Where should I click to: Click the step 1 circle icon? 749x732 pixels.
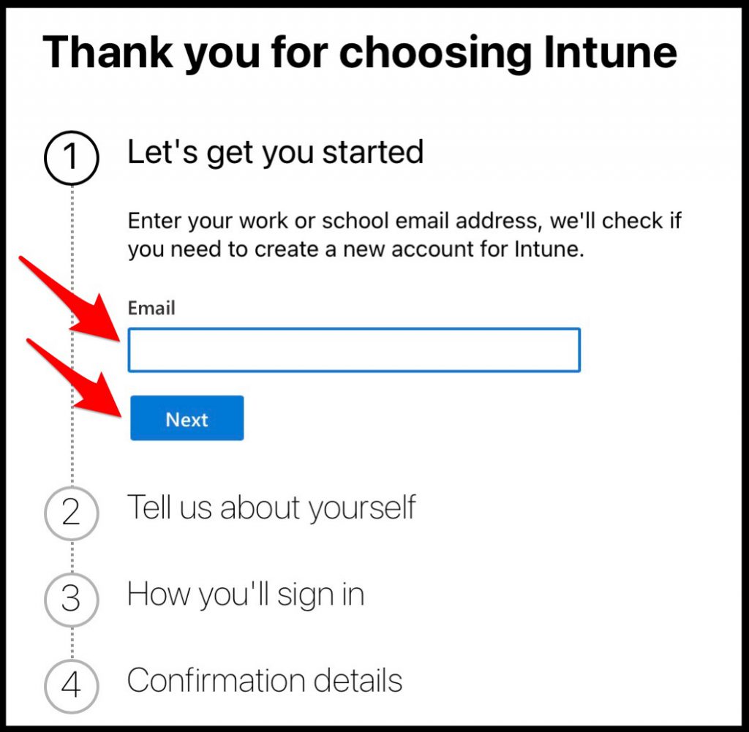pos(71,157)
